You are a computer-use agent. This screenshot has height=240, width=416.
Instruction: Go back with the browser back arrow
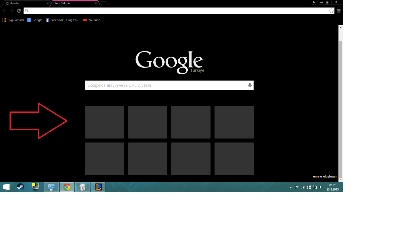pyautogui.click(x=4, y=11)
